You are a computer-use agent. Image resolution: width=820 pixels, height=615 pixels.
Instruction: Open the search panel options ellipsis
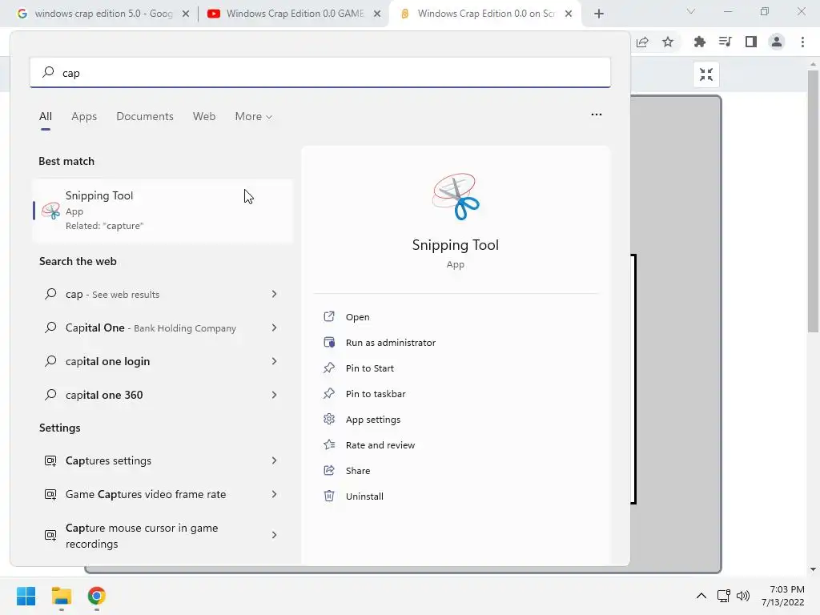coord(596,115)
